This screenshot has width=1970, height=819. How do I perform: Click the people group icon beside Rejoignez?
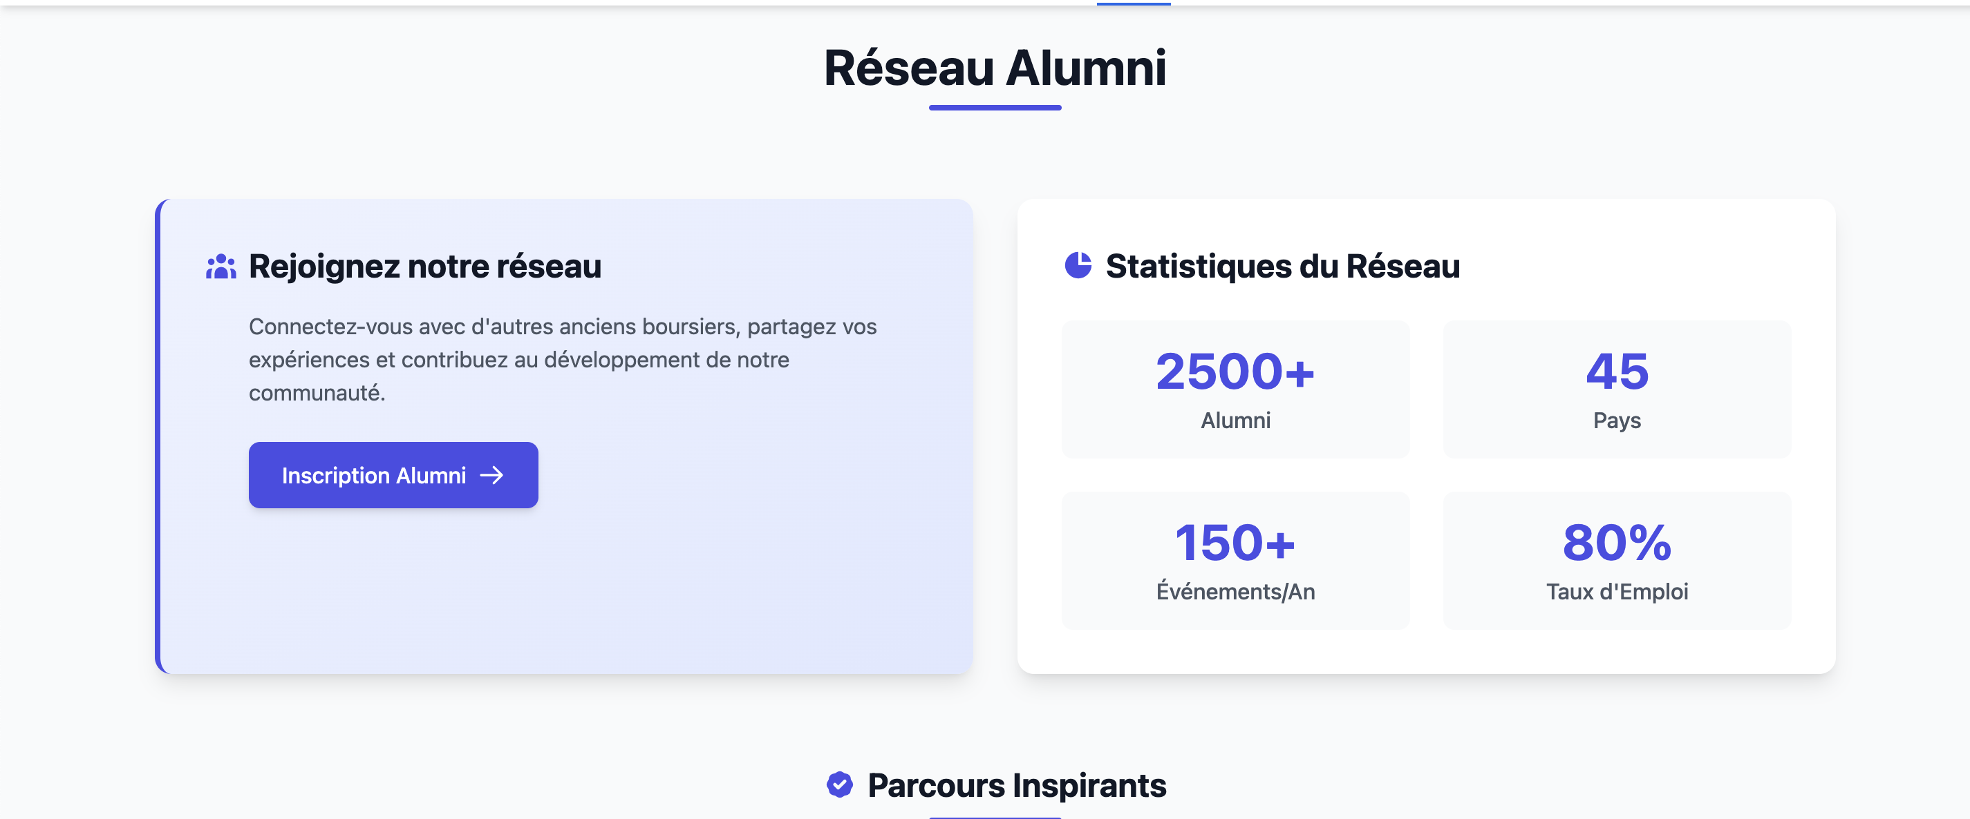pos(221,266)
